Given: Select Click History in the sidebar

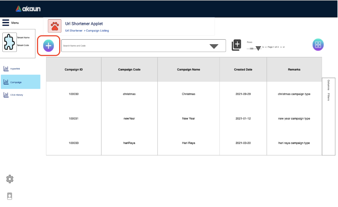Looking at the screenshot, I should [x=17, y=95].
